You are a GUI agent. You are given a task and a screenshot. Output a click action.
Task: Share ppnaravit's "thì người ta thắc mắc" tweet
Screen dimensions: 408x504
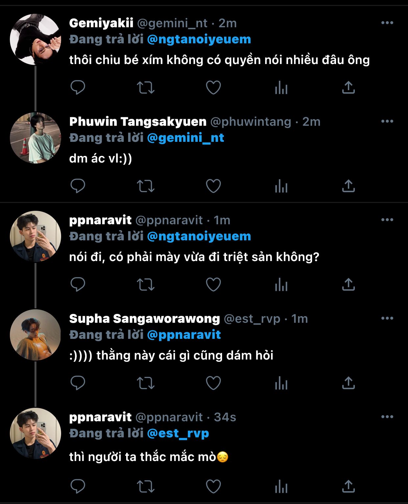coord(348,486)
